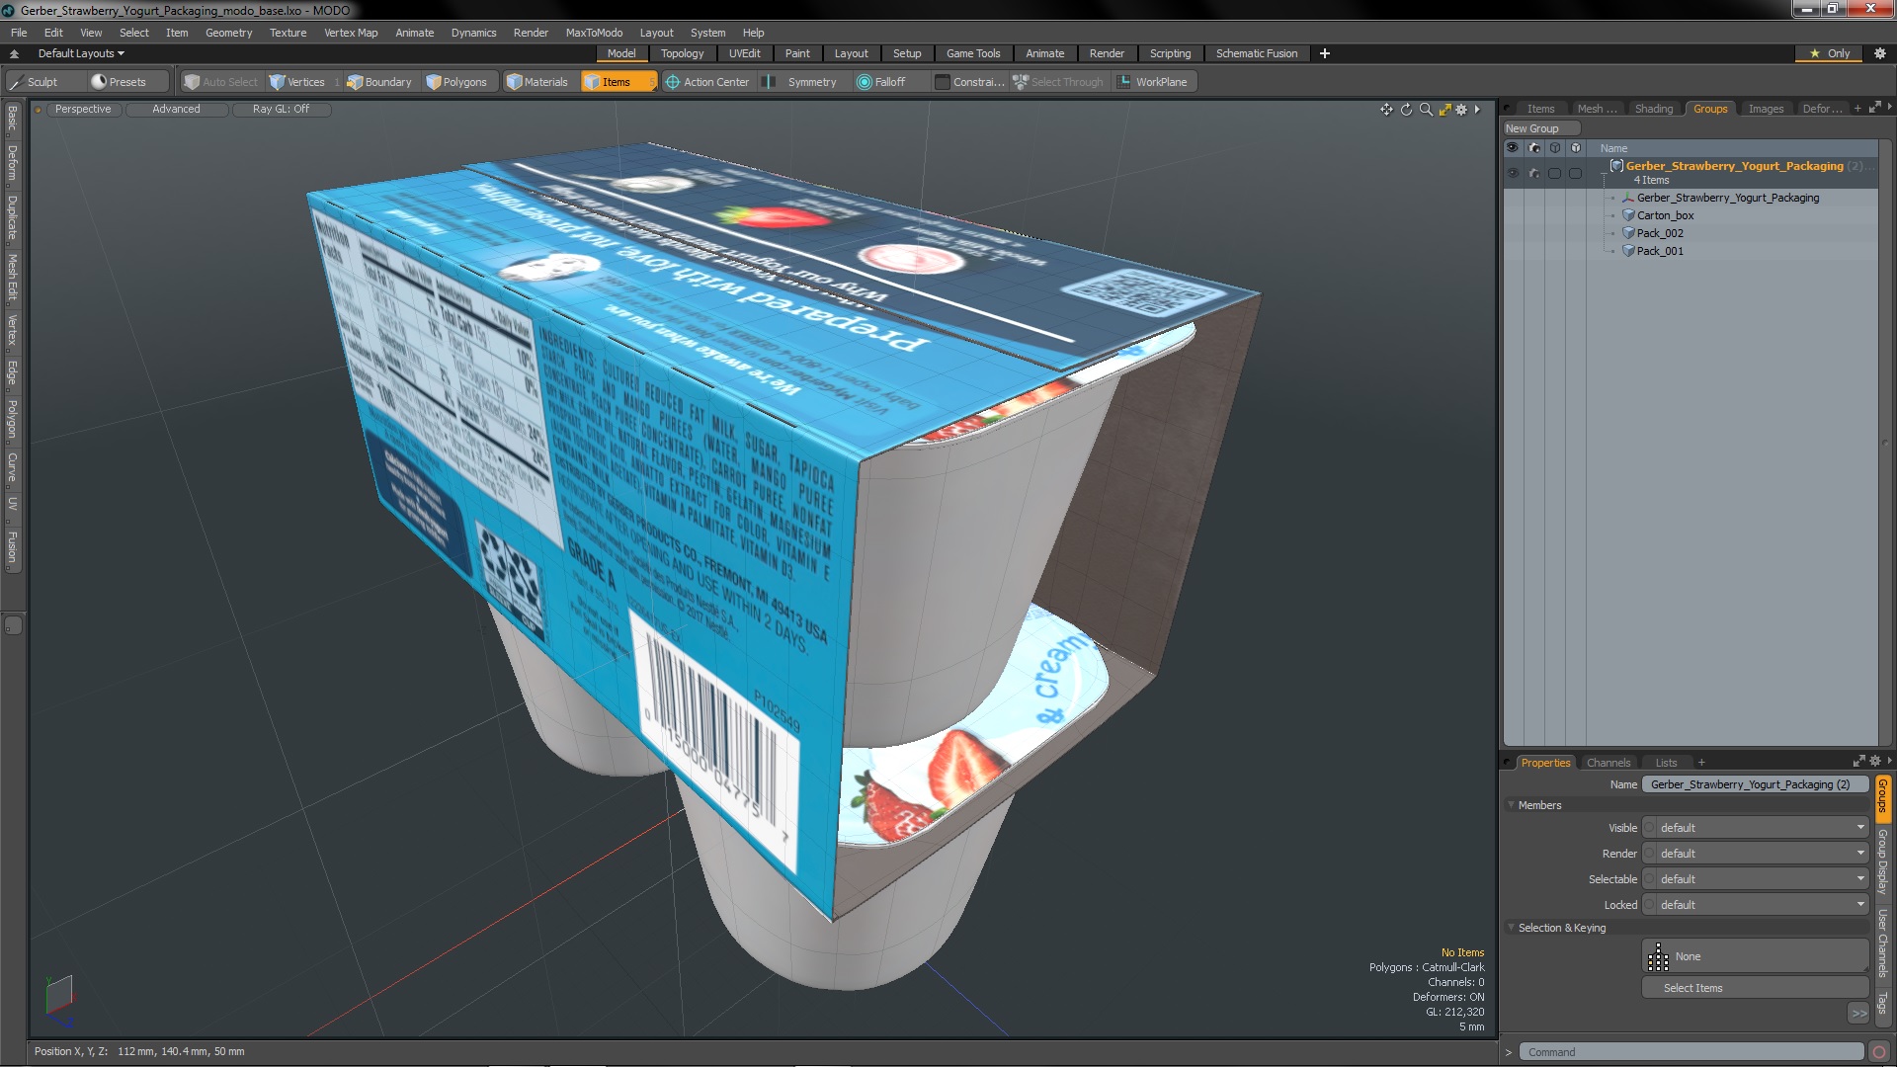Open the Geometry menu
Screen dimensions: 1897x1067
point(228,33)
